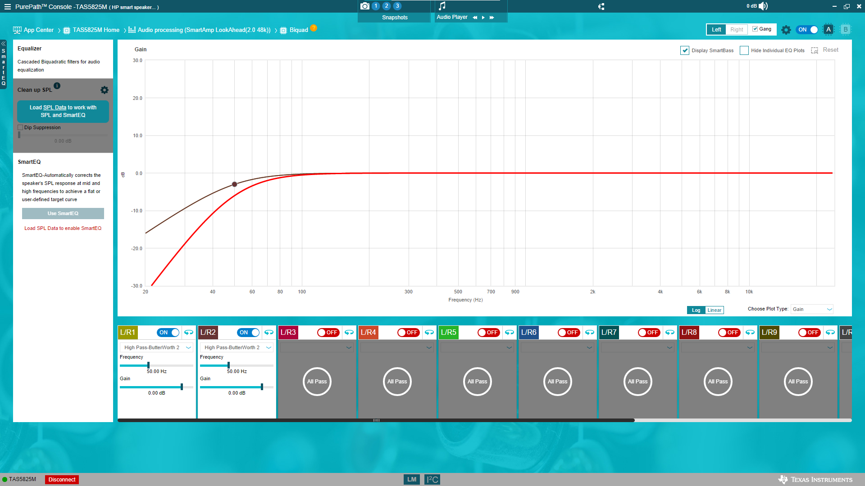This screenshot has width=865, height=486.
Task: Switch to the Right channel tab
Action: coord(737,30)
